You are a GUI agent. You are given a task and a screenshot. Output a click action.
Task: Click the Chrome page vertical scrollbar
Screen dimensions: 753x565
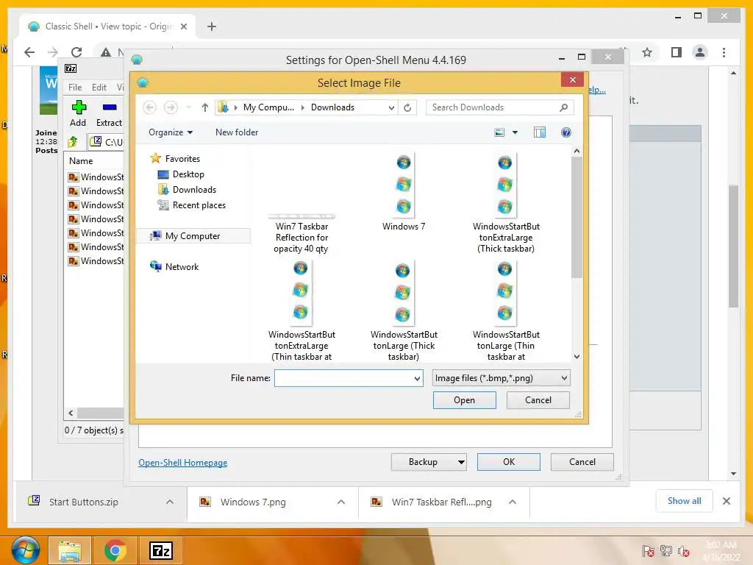point(733,246)
